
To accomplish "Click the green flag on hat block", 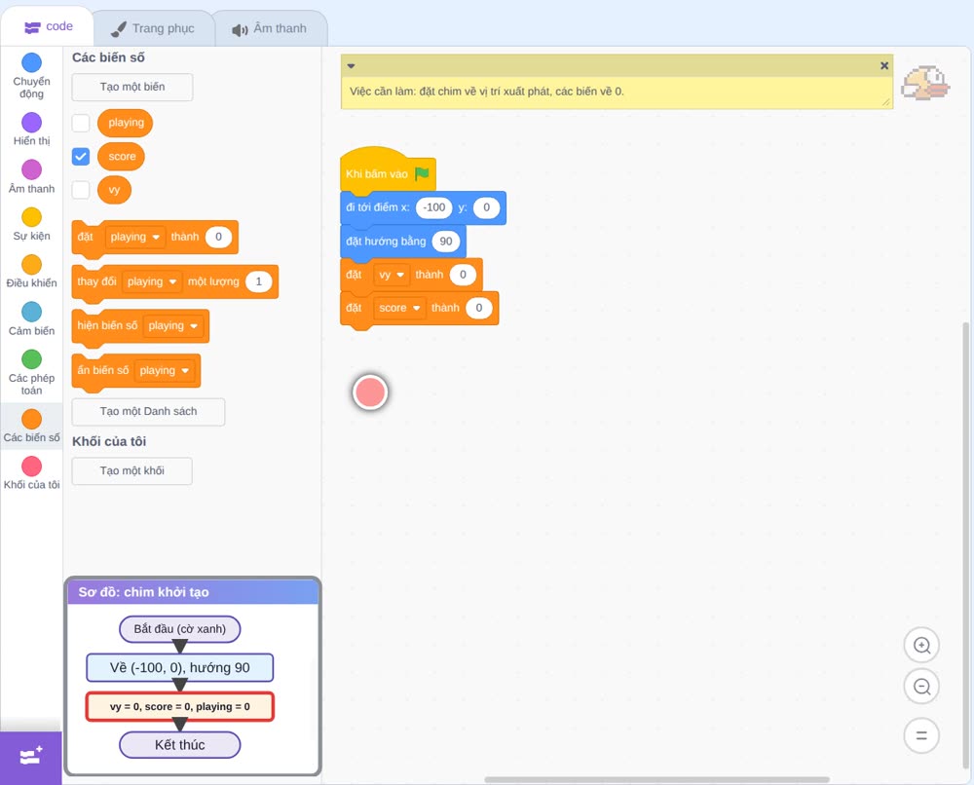I will (x=423, y=173).
